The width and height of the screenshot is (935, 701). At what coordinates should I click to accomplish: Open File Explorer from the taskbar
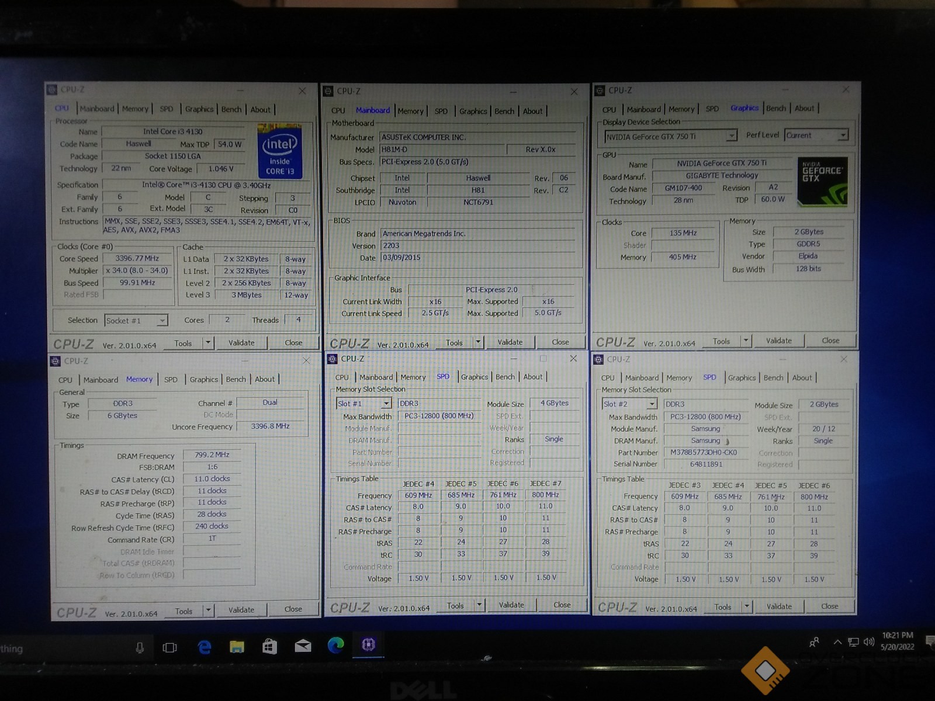237,646
